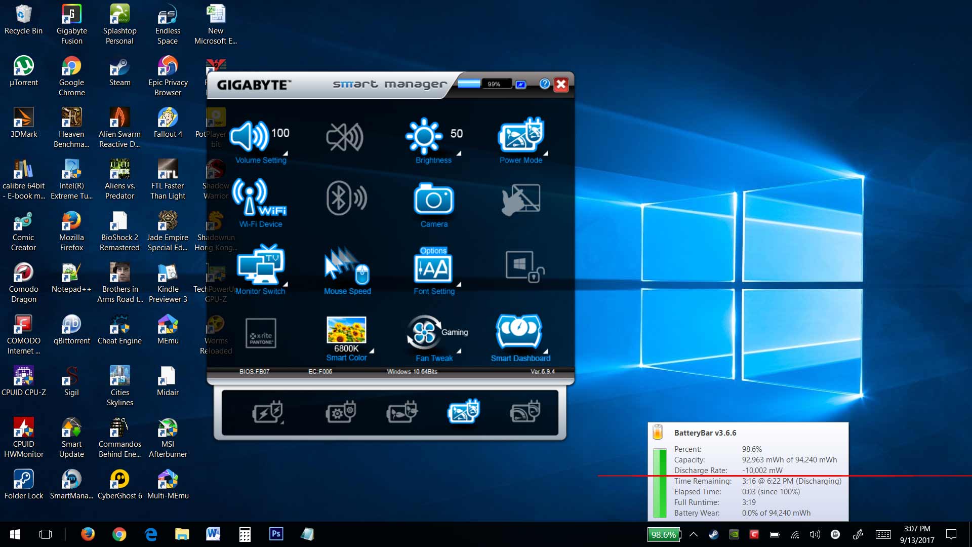The width and height of the screenshot is (972, 547).
Task: Toggle the touchpad hand icon
Action: pos(521,200)
